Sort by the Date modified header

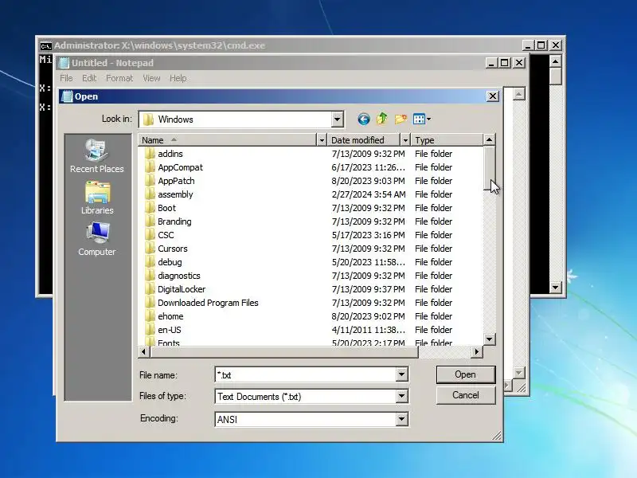point(364,140)
